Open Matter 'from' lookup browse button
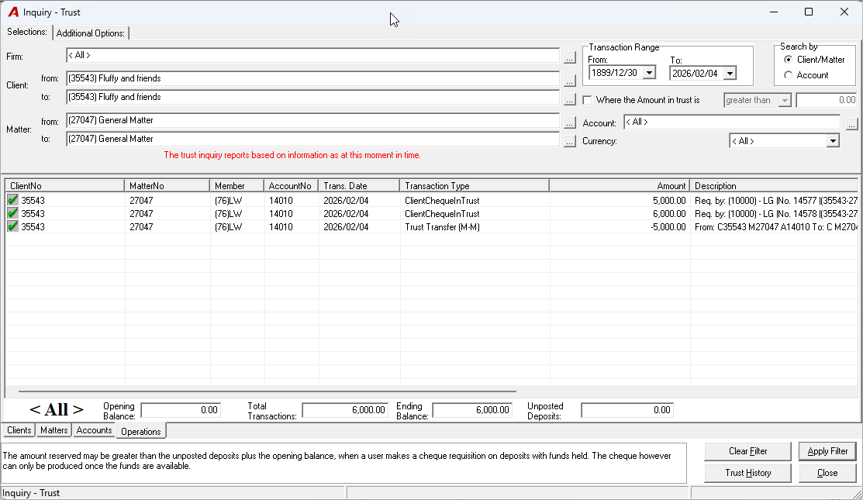This screenshot has height=500, width=863. pyautogui.click(x=570, y=122)
